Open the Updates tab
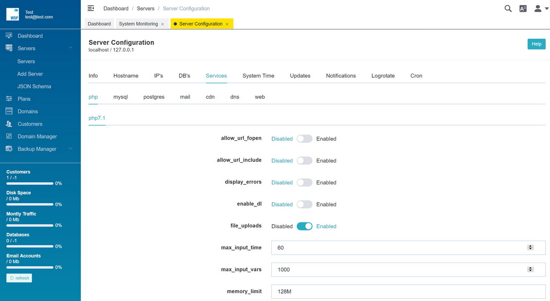 pyautogui.click(x=300, y=76)
